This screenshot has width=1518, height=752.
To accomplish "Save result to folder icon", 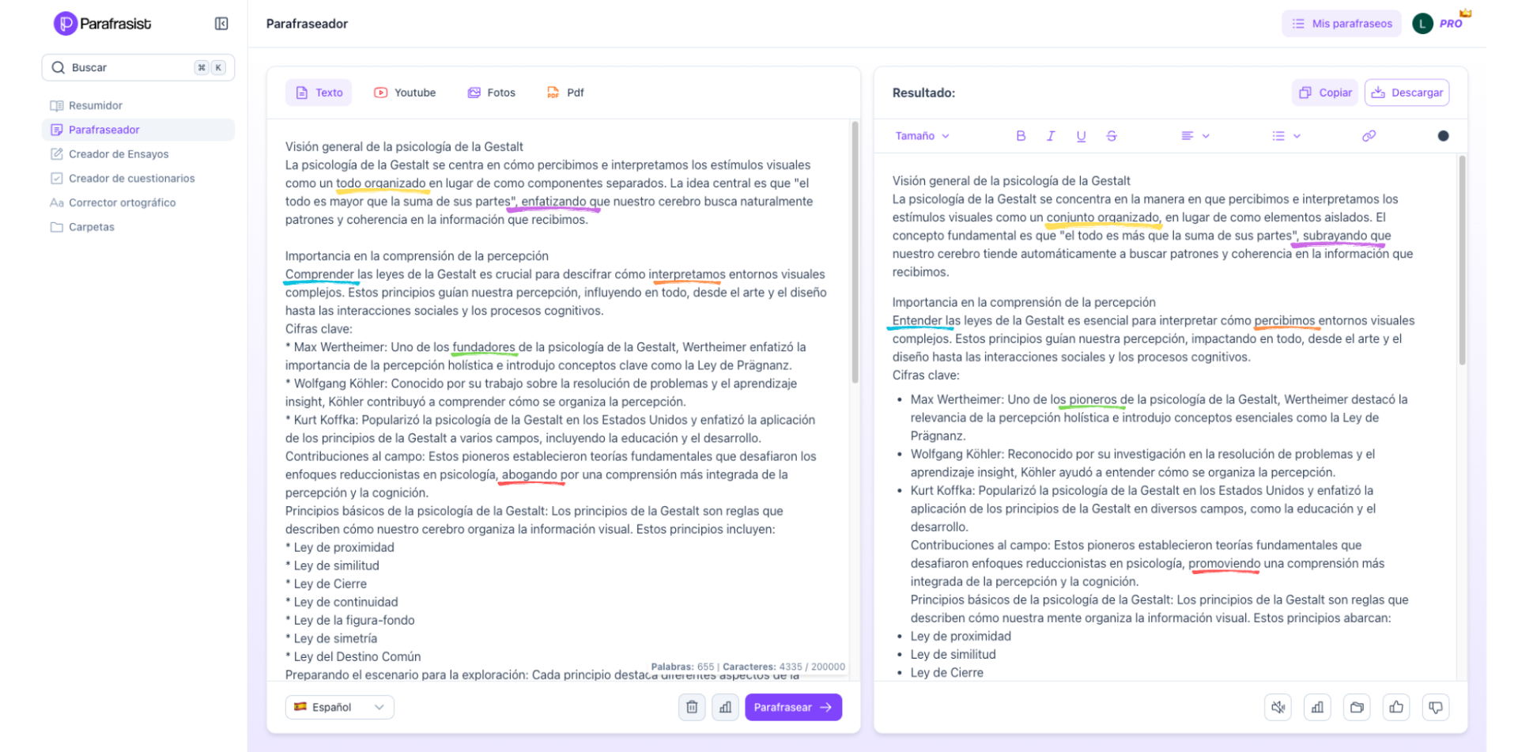I will click(x=1357, y=707).
